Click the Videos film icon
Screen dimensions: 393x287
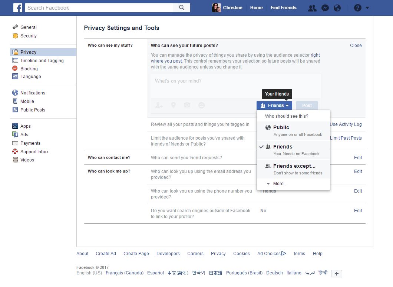coord(15,160)
